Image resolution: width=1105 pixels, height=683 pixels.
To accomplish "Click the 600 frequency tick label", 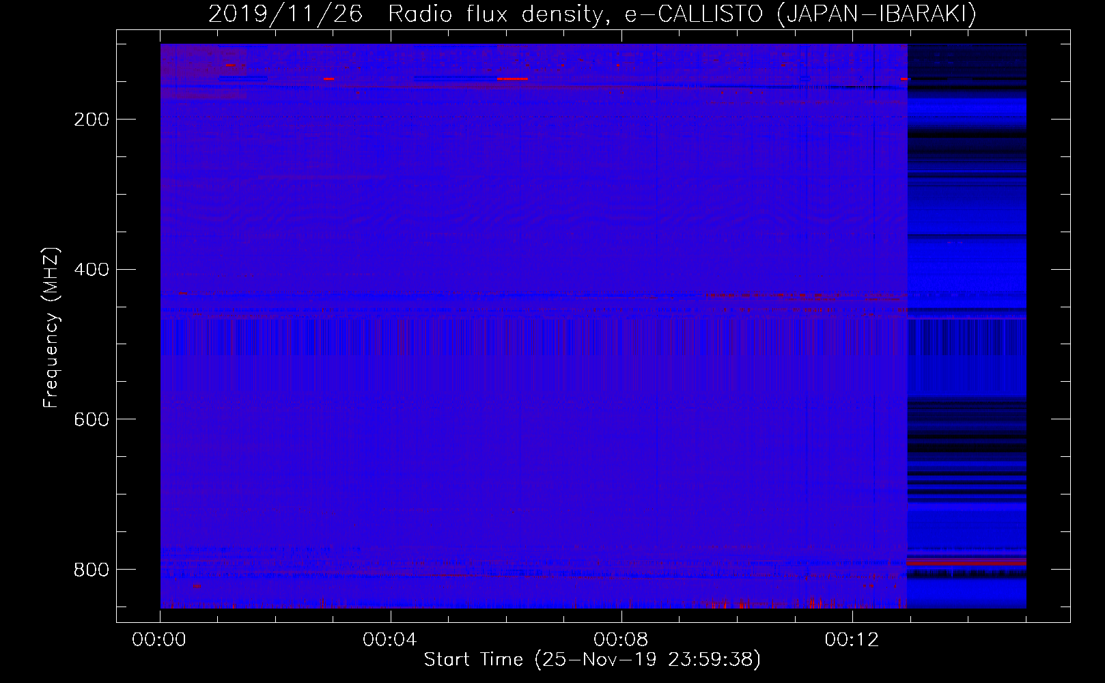I will click(92, 419).
